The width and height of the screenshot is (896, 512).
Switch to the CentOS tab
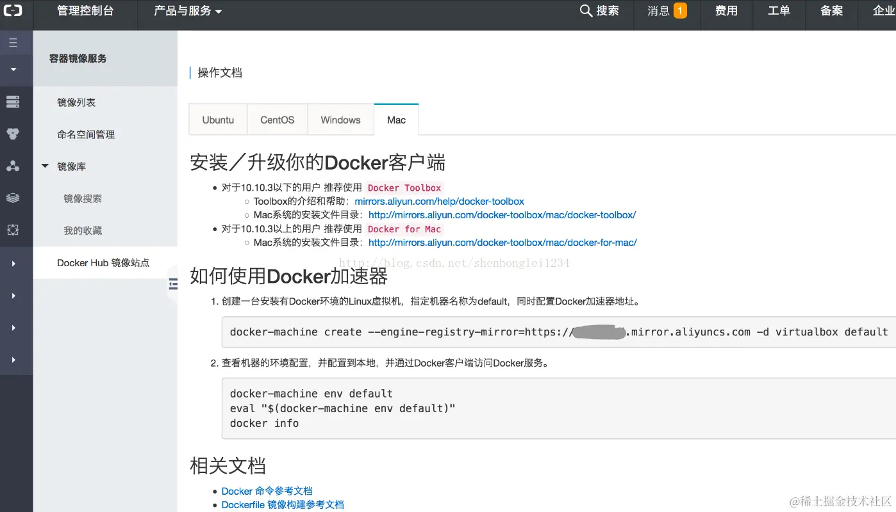tap(278, 120)
